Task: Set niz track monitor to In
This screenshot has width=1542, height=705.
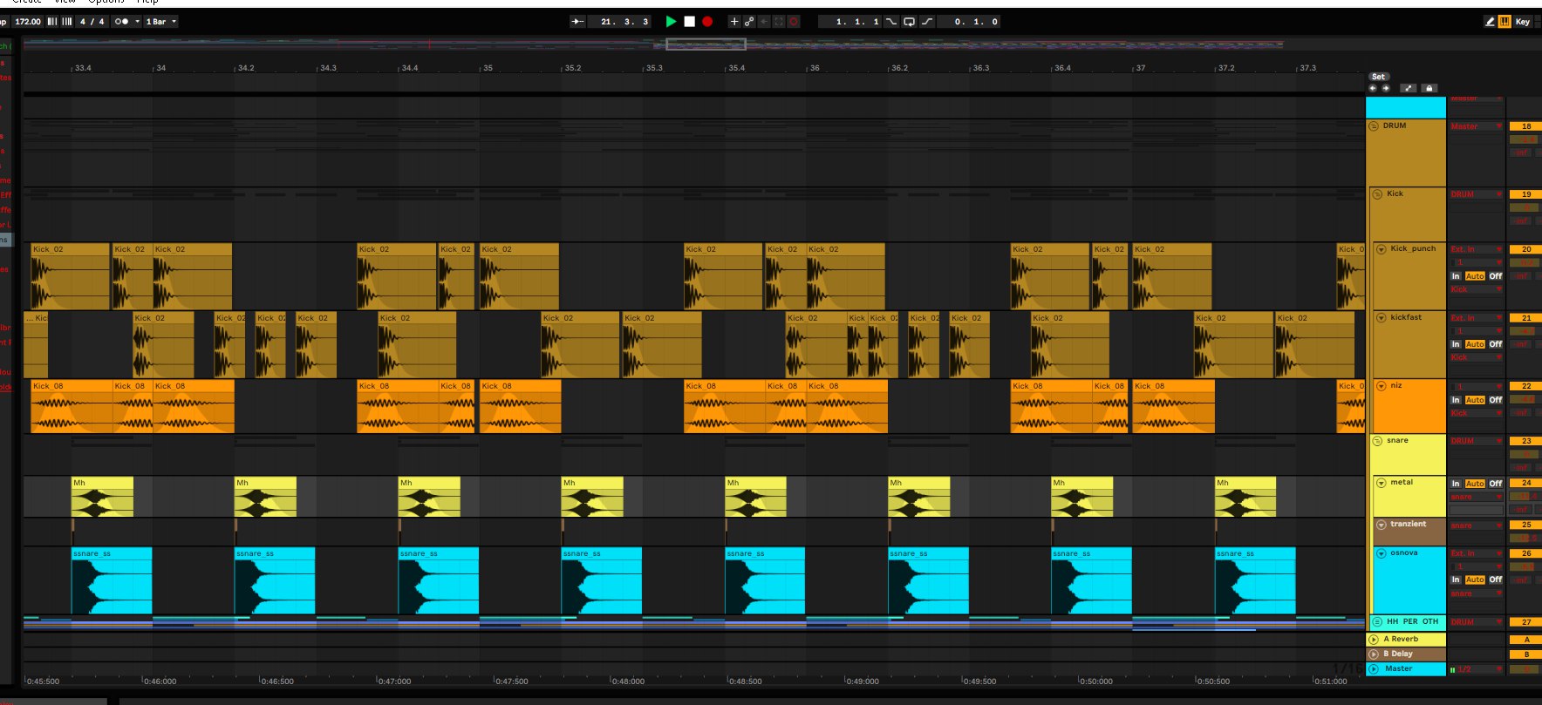Action: 1456,400
